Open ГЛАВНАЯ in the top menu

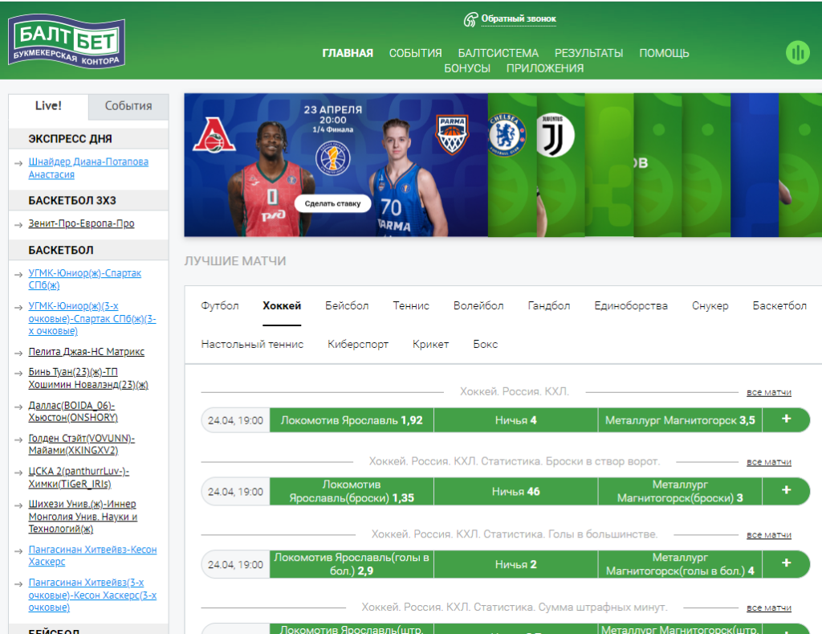[348, 53]
